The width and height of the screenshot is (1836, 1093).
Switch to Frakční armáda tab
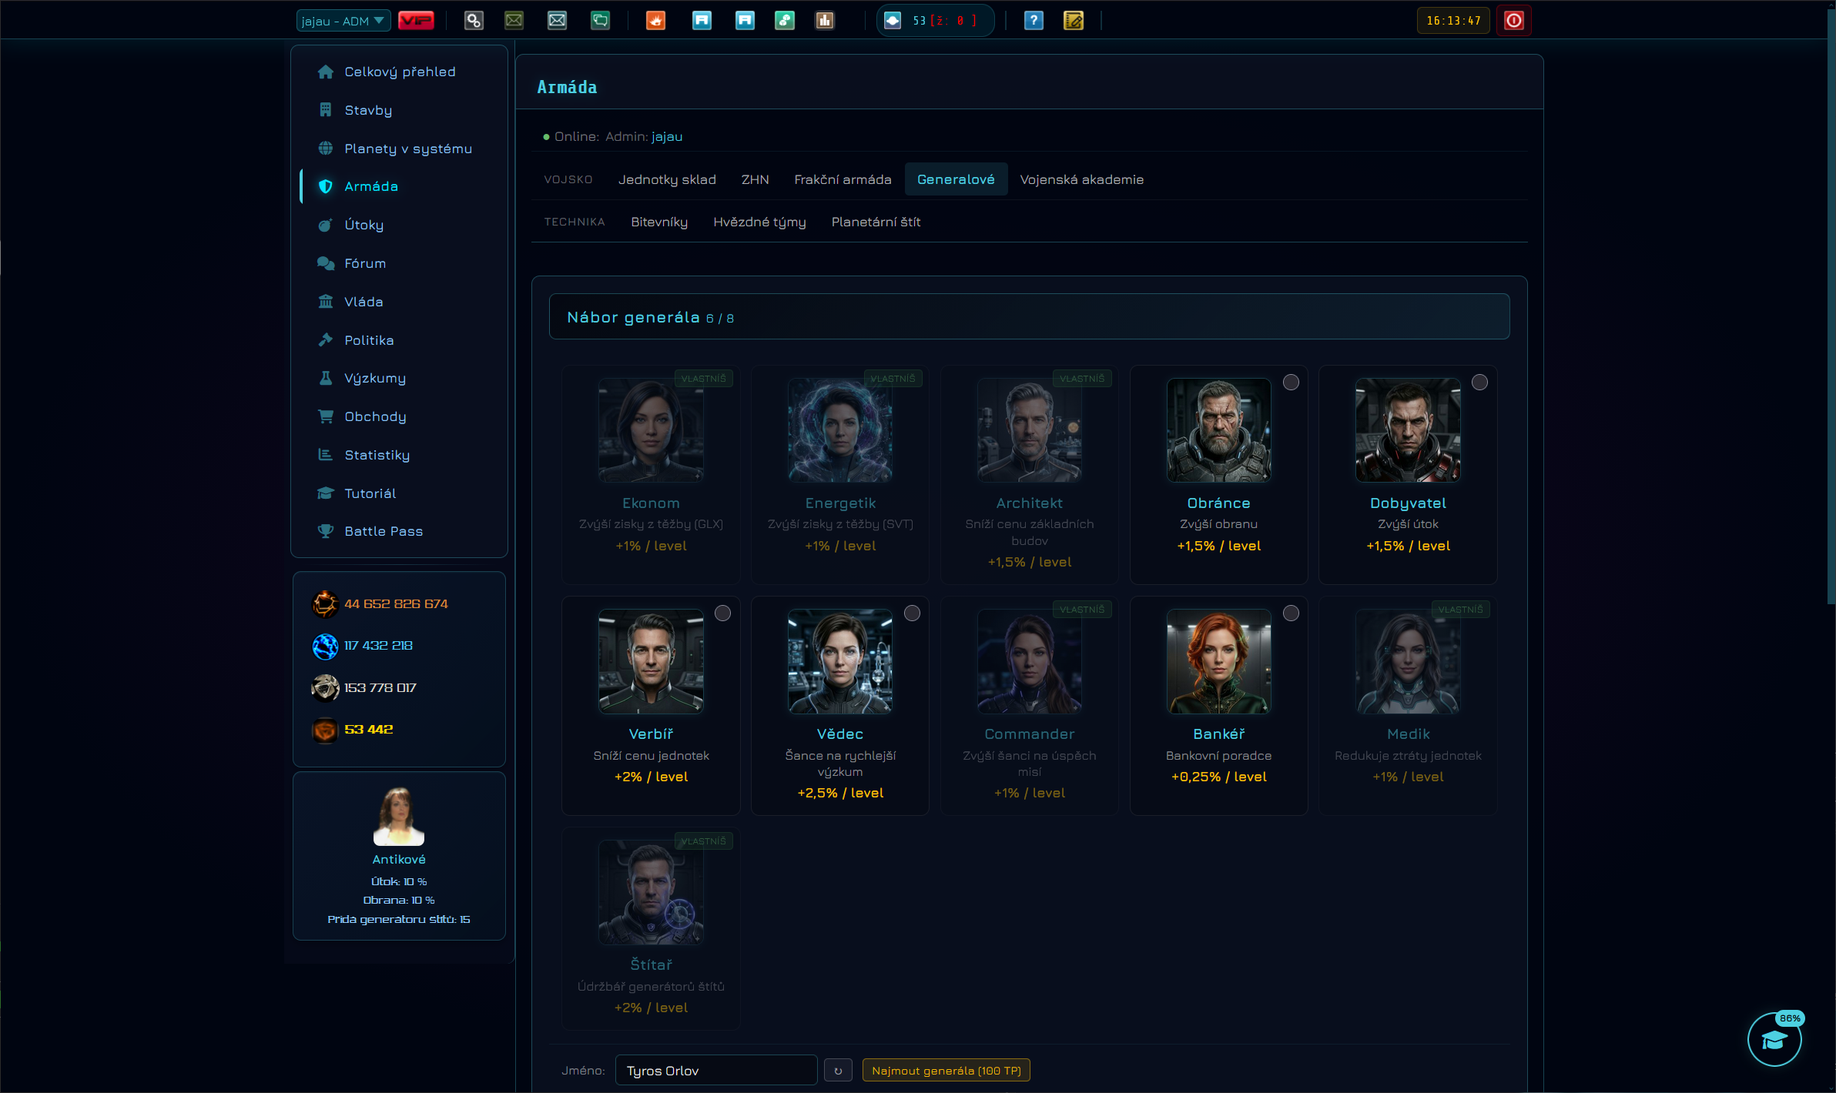(843, 179)
